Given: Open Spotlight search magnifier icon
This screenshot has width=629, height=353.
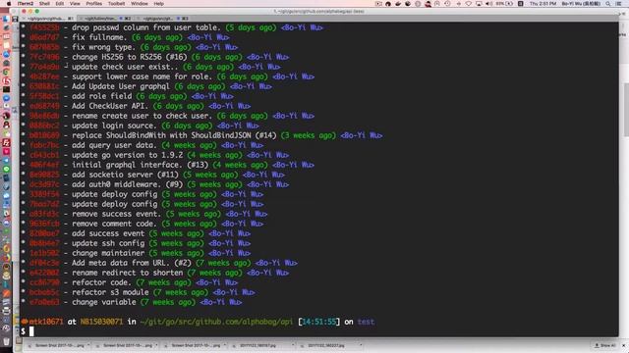Looking at the screenshot, I should click(x=608, y=4).
